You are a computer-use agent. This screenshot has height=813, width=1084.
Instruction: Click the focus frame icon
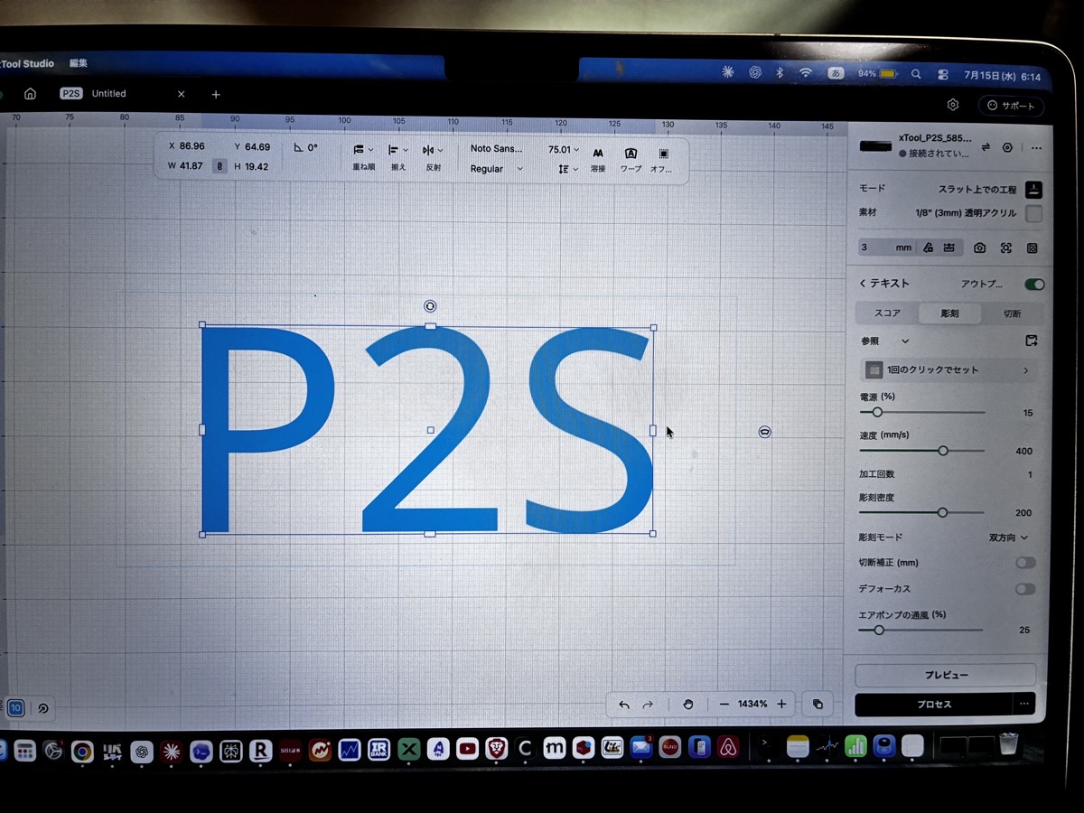click(1006, 248)
